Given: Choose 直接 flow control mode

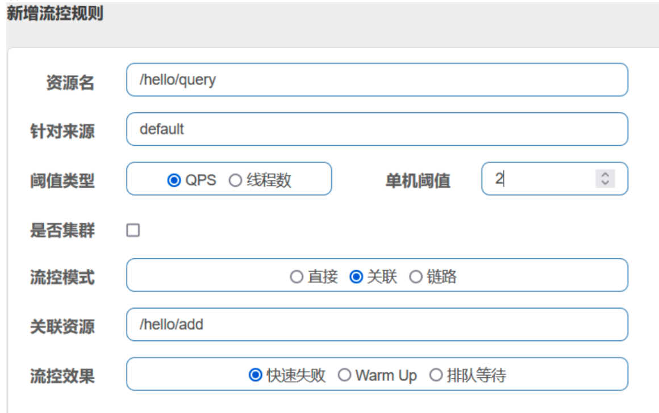Looking at the screenshot, I should 297,277.
